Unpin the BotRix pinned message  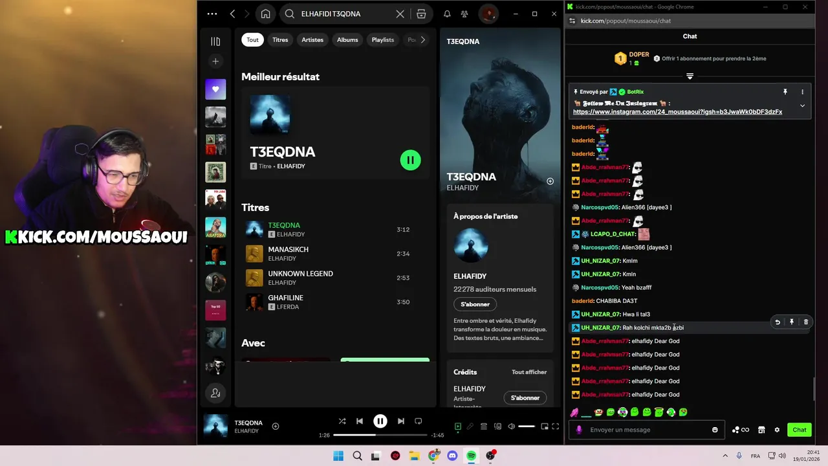click(x=785, y=92)
